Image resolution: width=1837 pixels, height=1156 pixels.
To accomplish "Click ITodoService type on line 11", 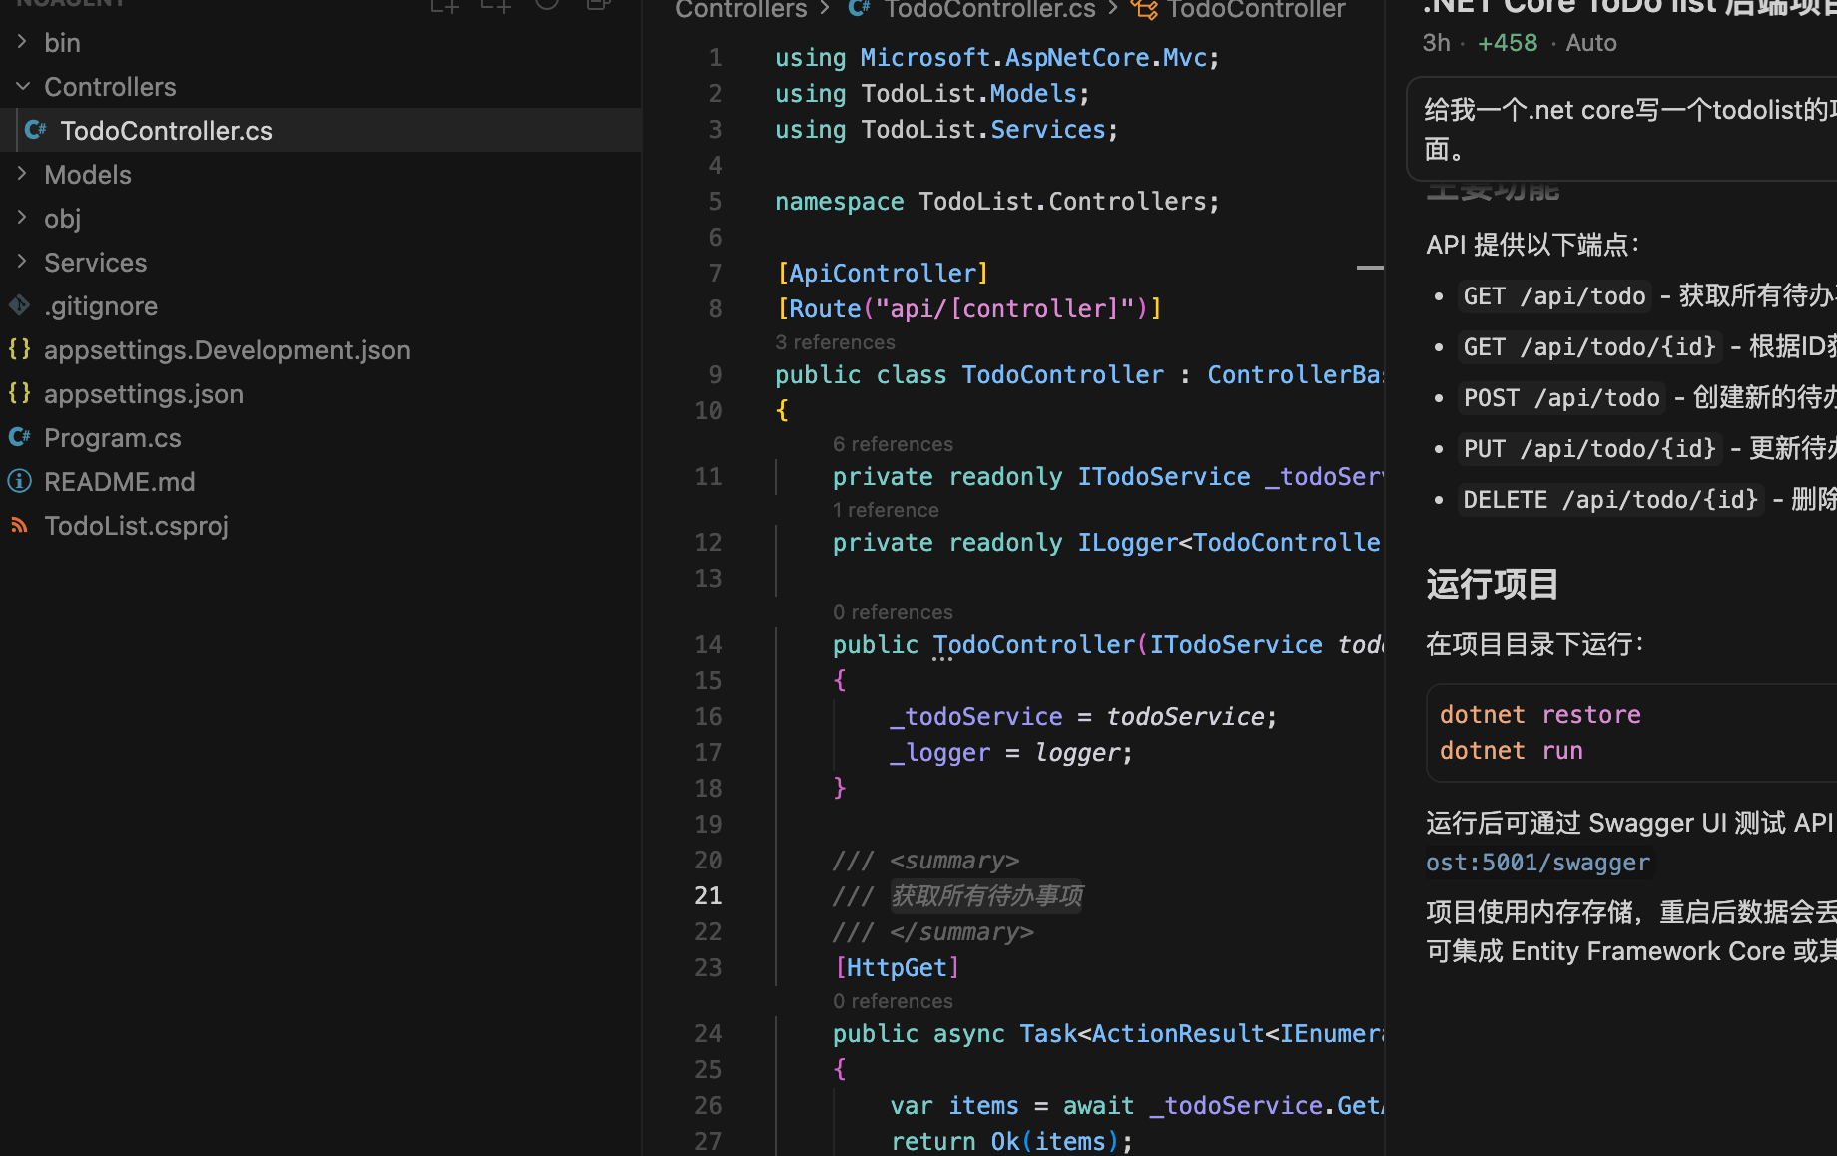I will [1164, 477].
